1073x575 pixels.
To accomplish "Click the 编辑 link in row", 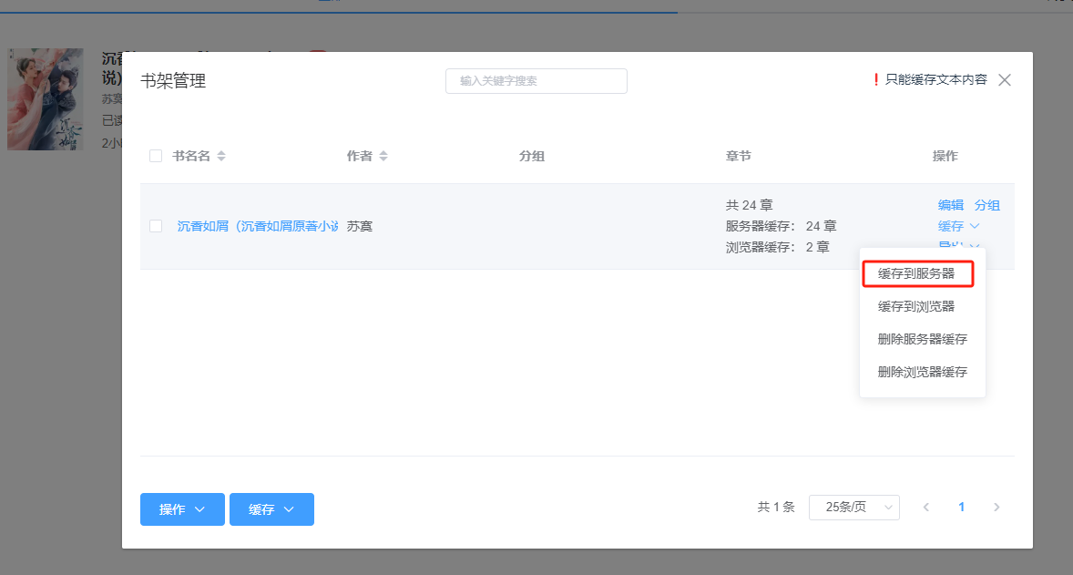I will pyautogui.click(x=951, y=205).
